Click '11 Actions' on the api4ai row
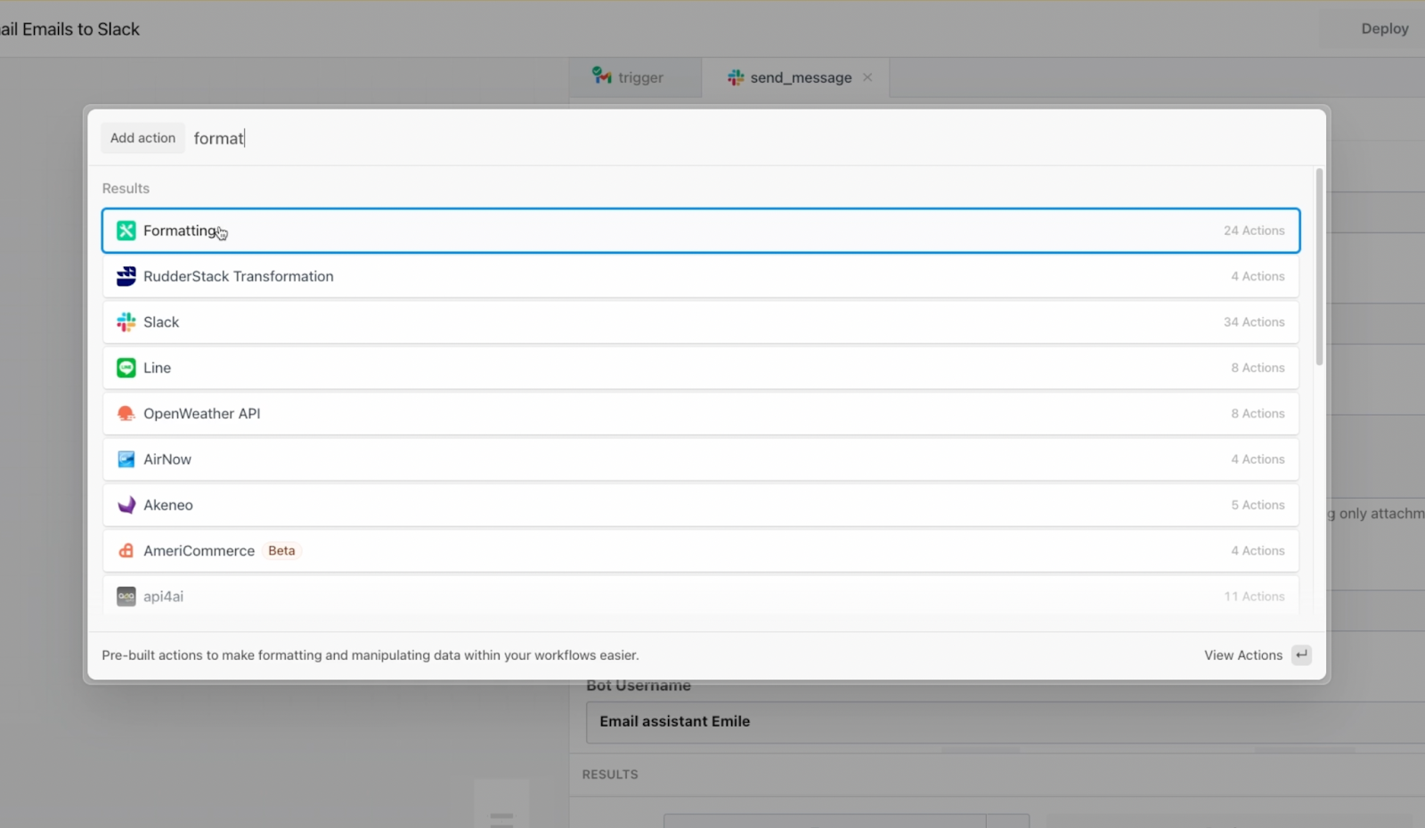The image size is (1425, 828). pyautogui.click(x=1254, y=597)
